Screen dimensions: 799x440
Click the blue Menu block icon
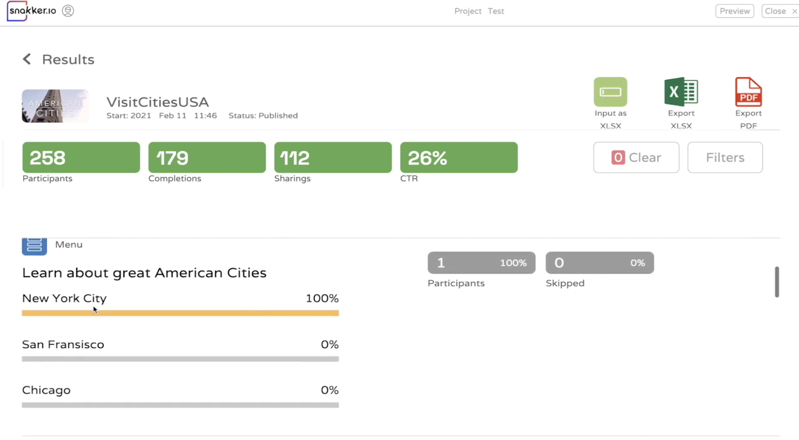tap(34, 246)
